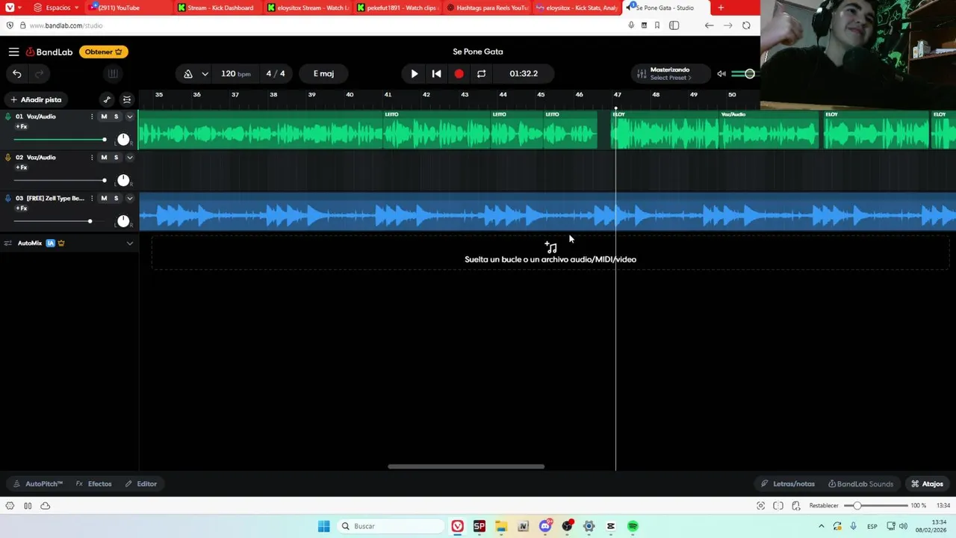Toggle loop cycle mode
This screenshot has height=538, width=956.
(x=481, y=73)
